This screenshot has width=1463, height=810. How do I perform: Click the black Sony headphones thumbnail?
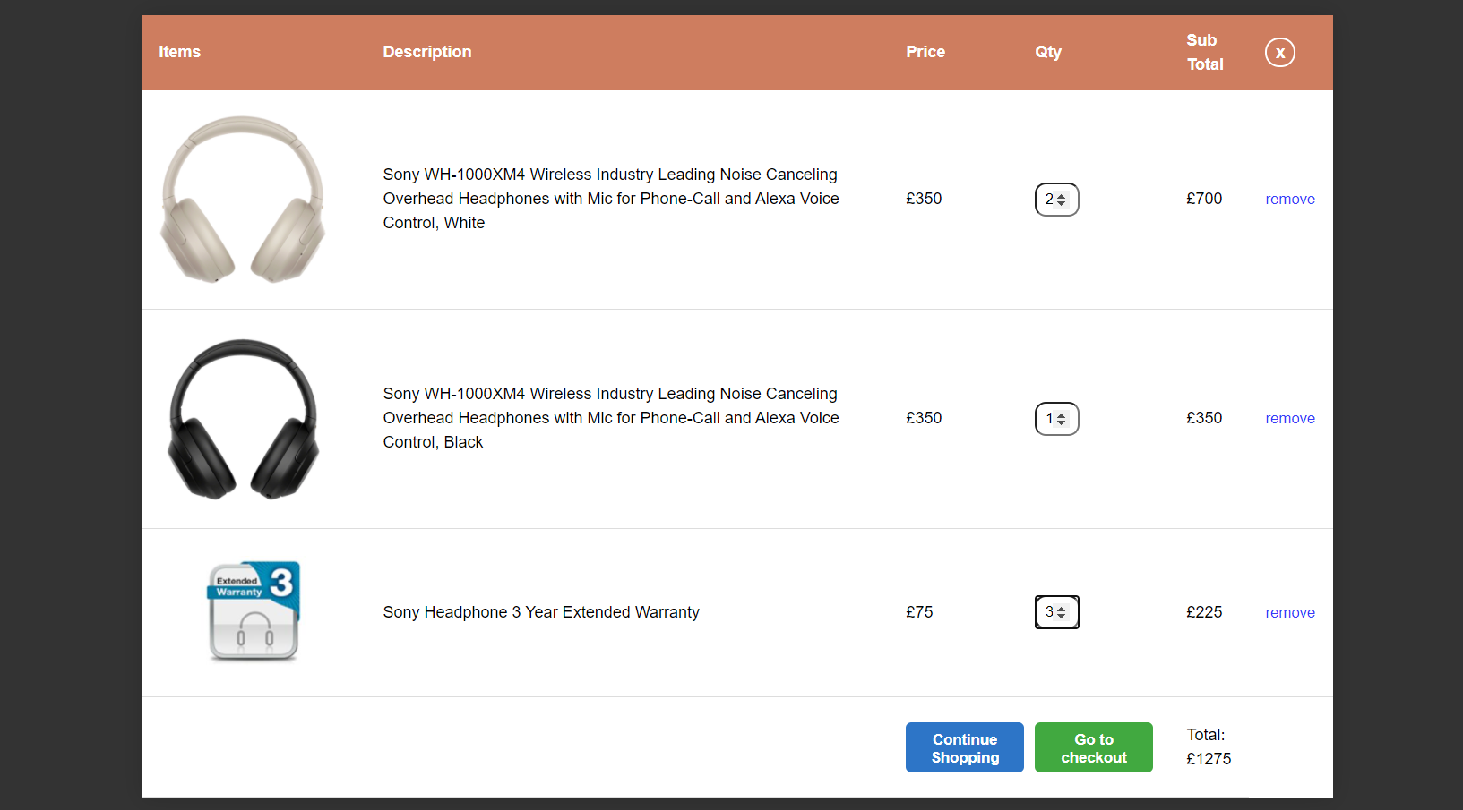[x=243, y=418]
